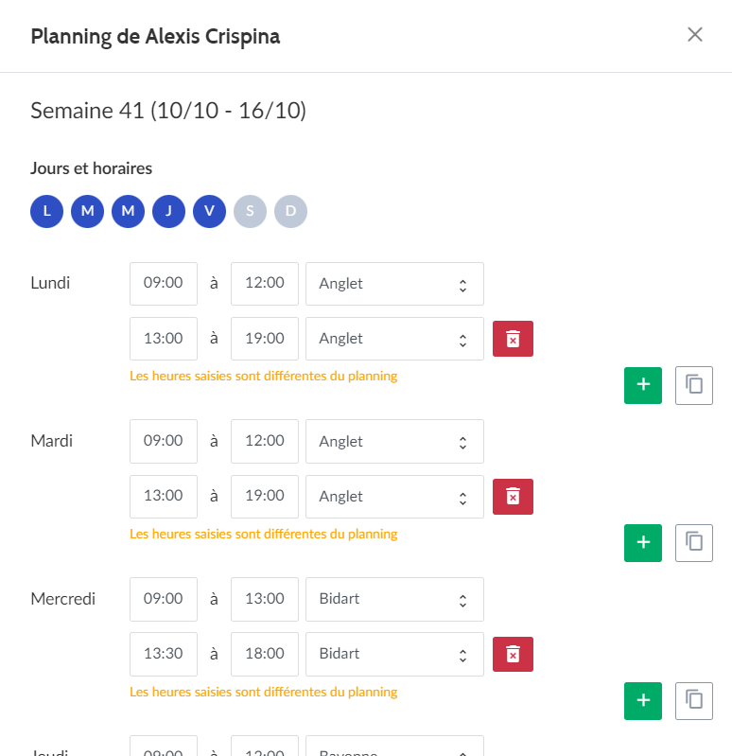Screen dimensions: 732x756
Task: Remove Mercredi's 13:30 to 18:00 slot
Action: (513, 654)
